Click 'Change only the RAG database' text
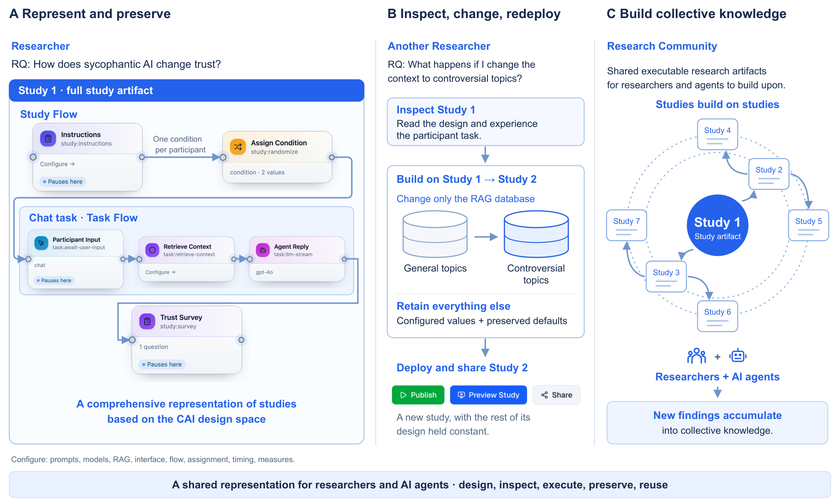840x504 pixels. (x=466, y=199)
